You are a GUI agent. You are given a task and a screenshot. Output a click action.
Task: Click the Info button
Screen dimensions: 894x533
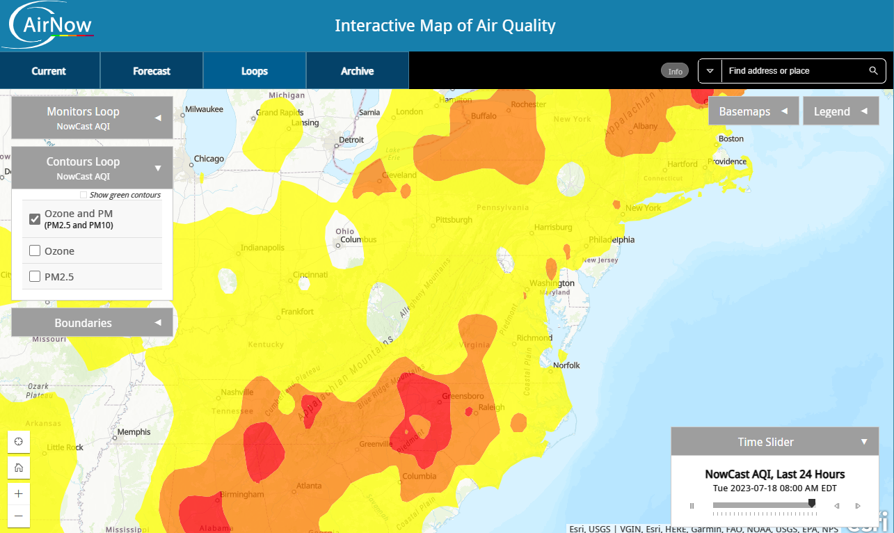click(675, 71)
